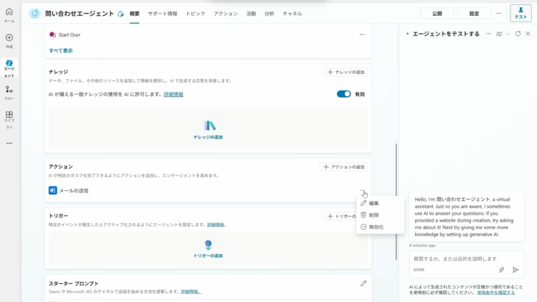Click the pencil edit icon for スターター プロンプト
537x302 pixels.
pos(363,283)
